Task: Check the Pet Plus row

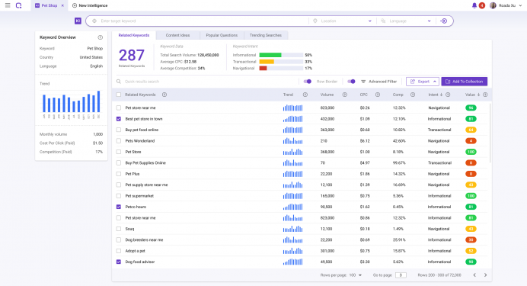Action: click(x=119, y=174)
